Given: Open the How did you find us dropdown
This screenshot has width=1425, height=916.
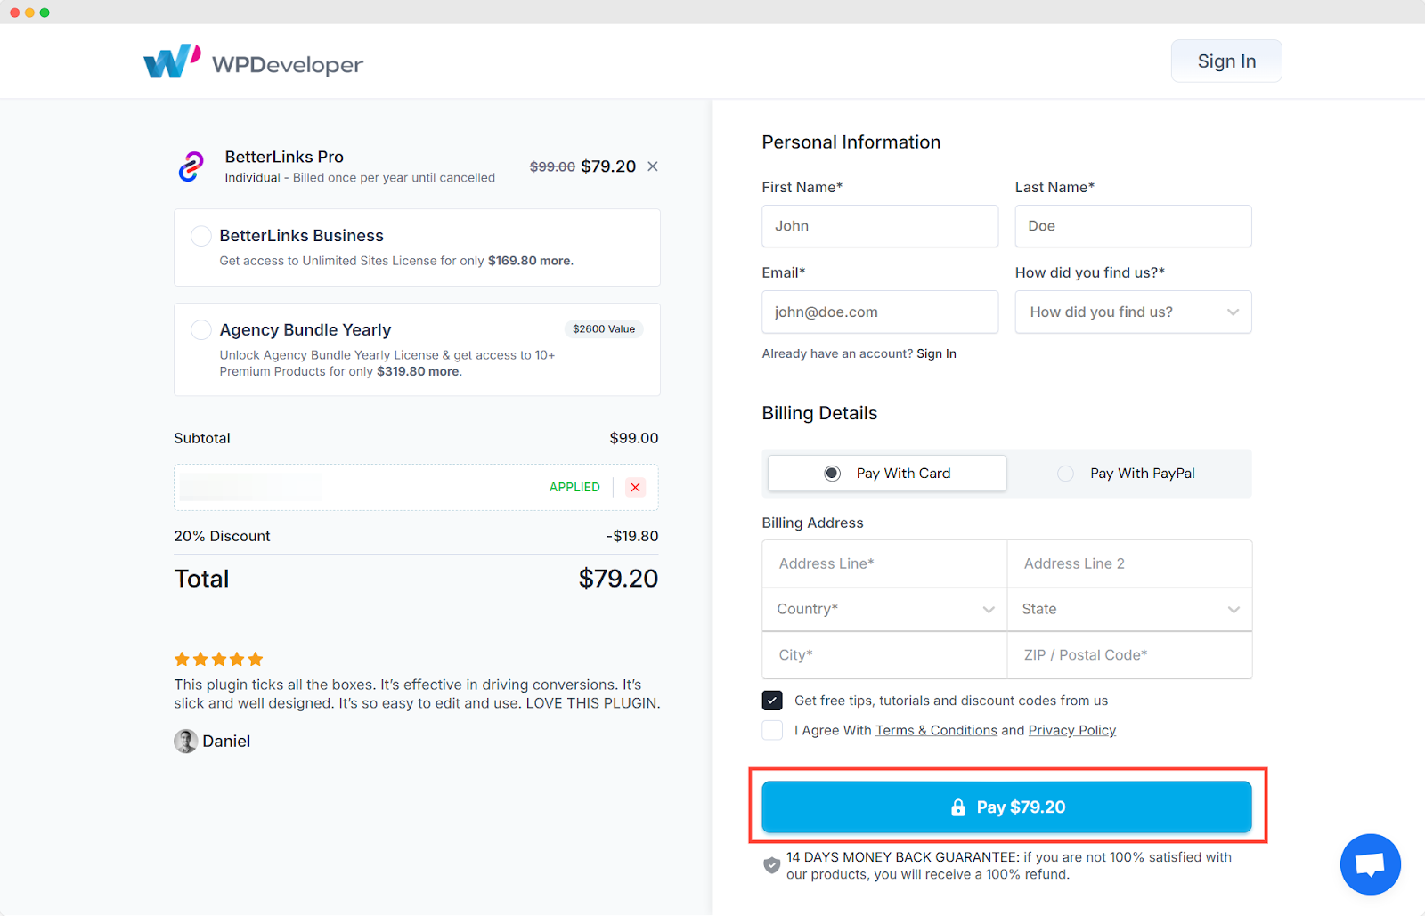Looking at the screenshot, I should 1133,312.
